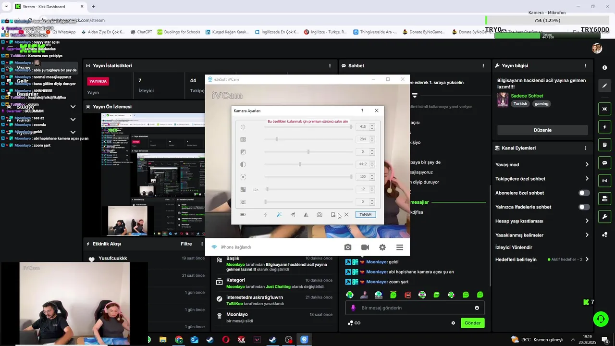Select the Stream - Kick Dashboard browser tab
Viewport: 615px width, 346px height.
(x=48, y=7)
